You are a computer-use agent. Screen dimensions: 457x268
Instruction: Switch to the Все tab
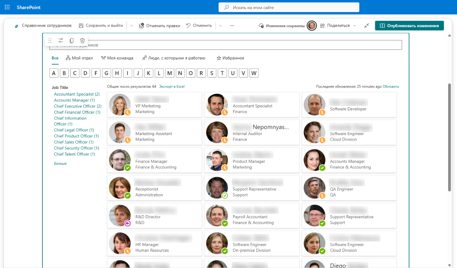pos(55,58)
